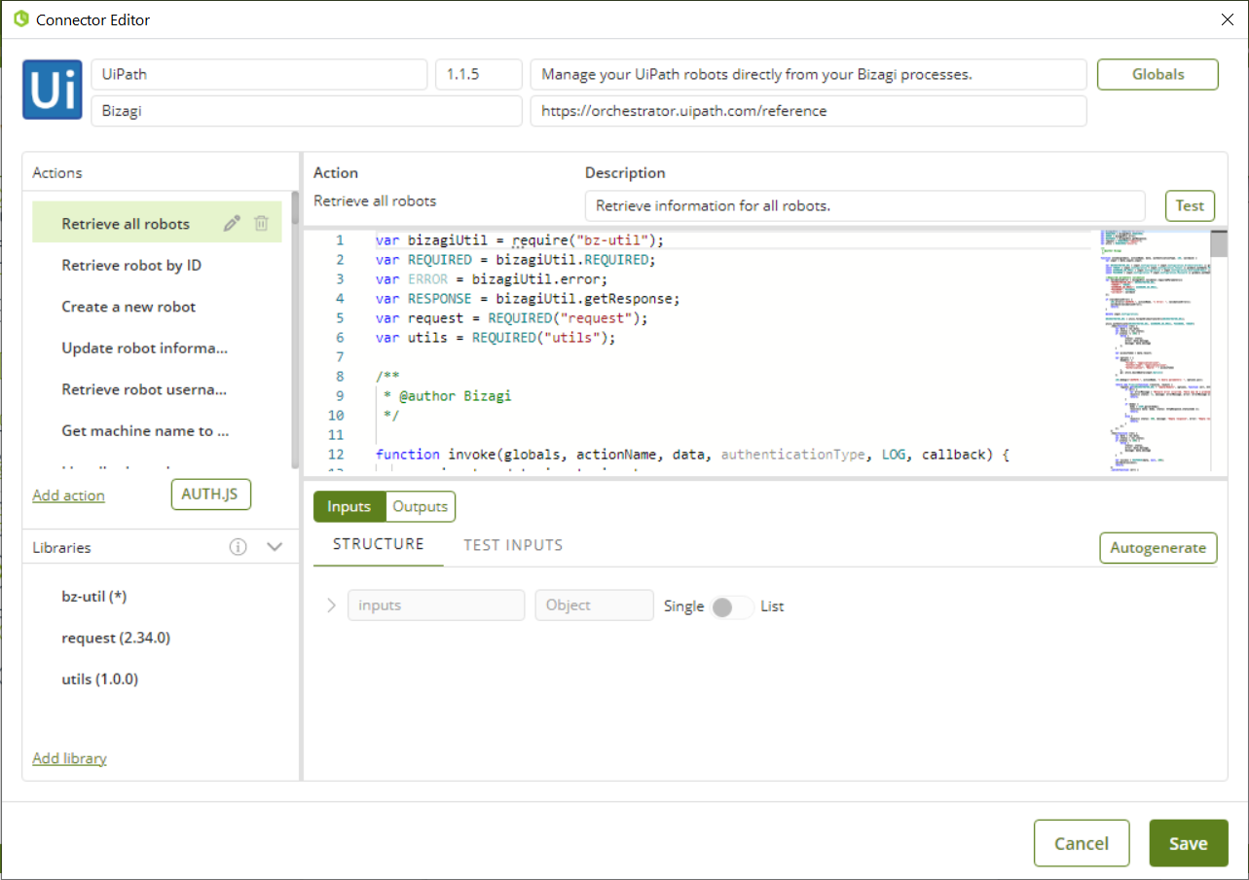Click the code editor vertical scrollbar
This screenshot has height=880, width=1249.
coord(1219,243)
